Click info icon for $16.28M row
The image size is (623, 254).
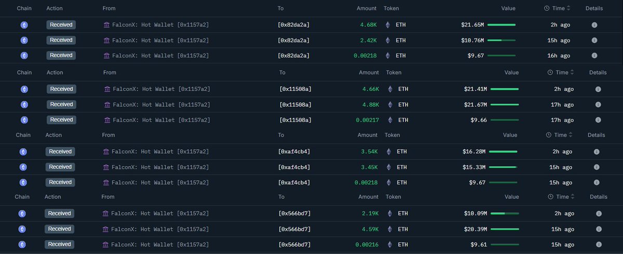click(597, 152)
